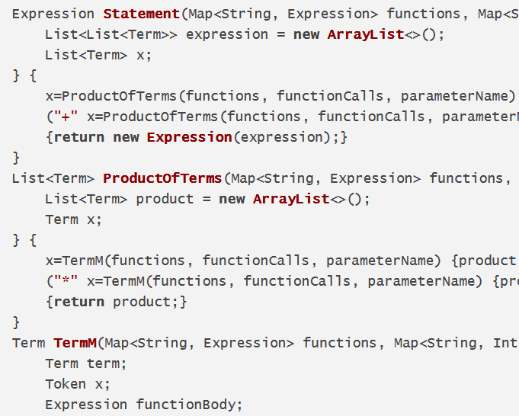Click the "Term x;" declaration line
Image resolution: width=519 pixels, height=416 pixels.
tap(73, 219)
